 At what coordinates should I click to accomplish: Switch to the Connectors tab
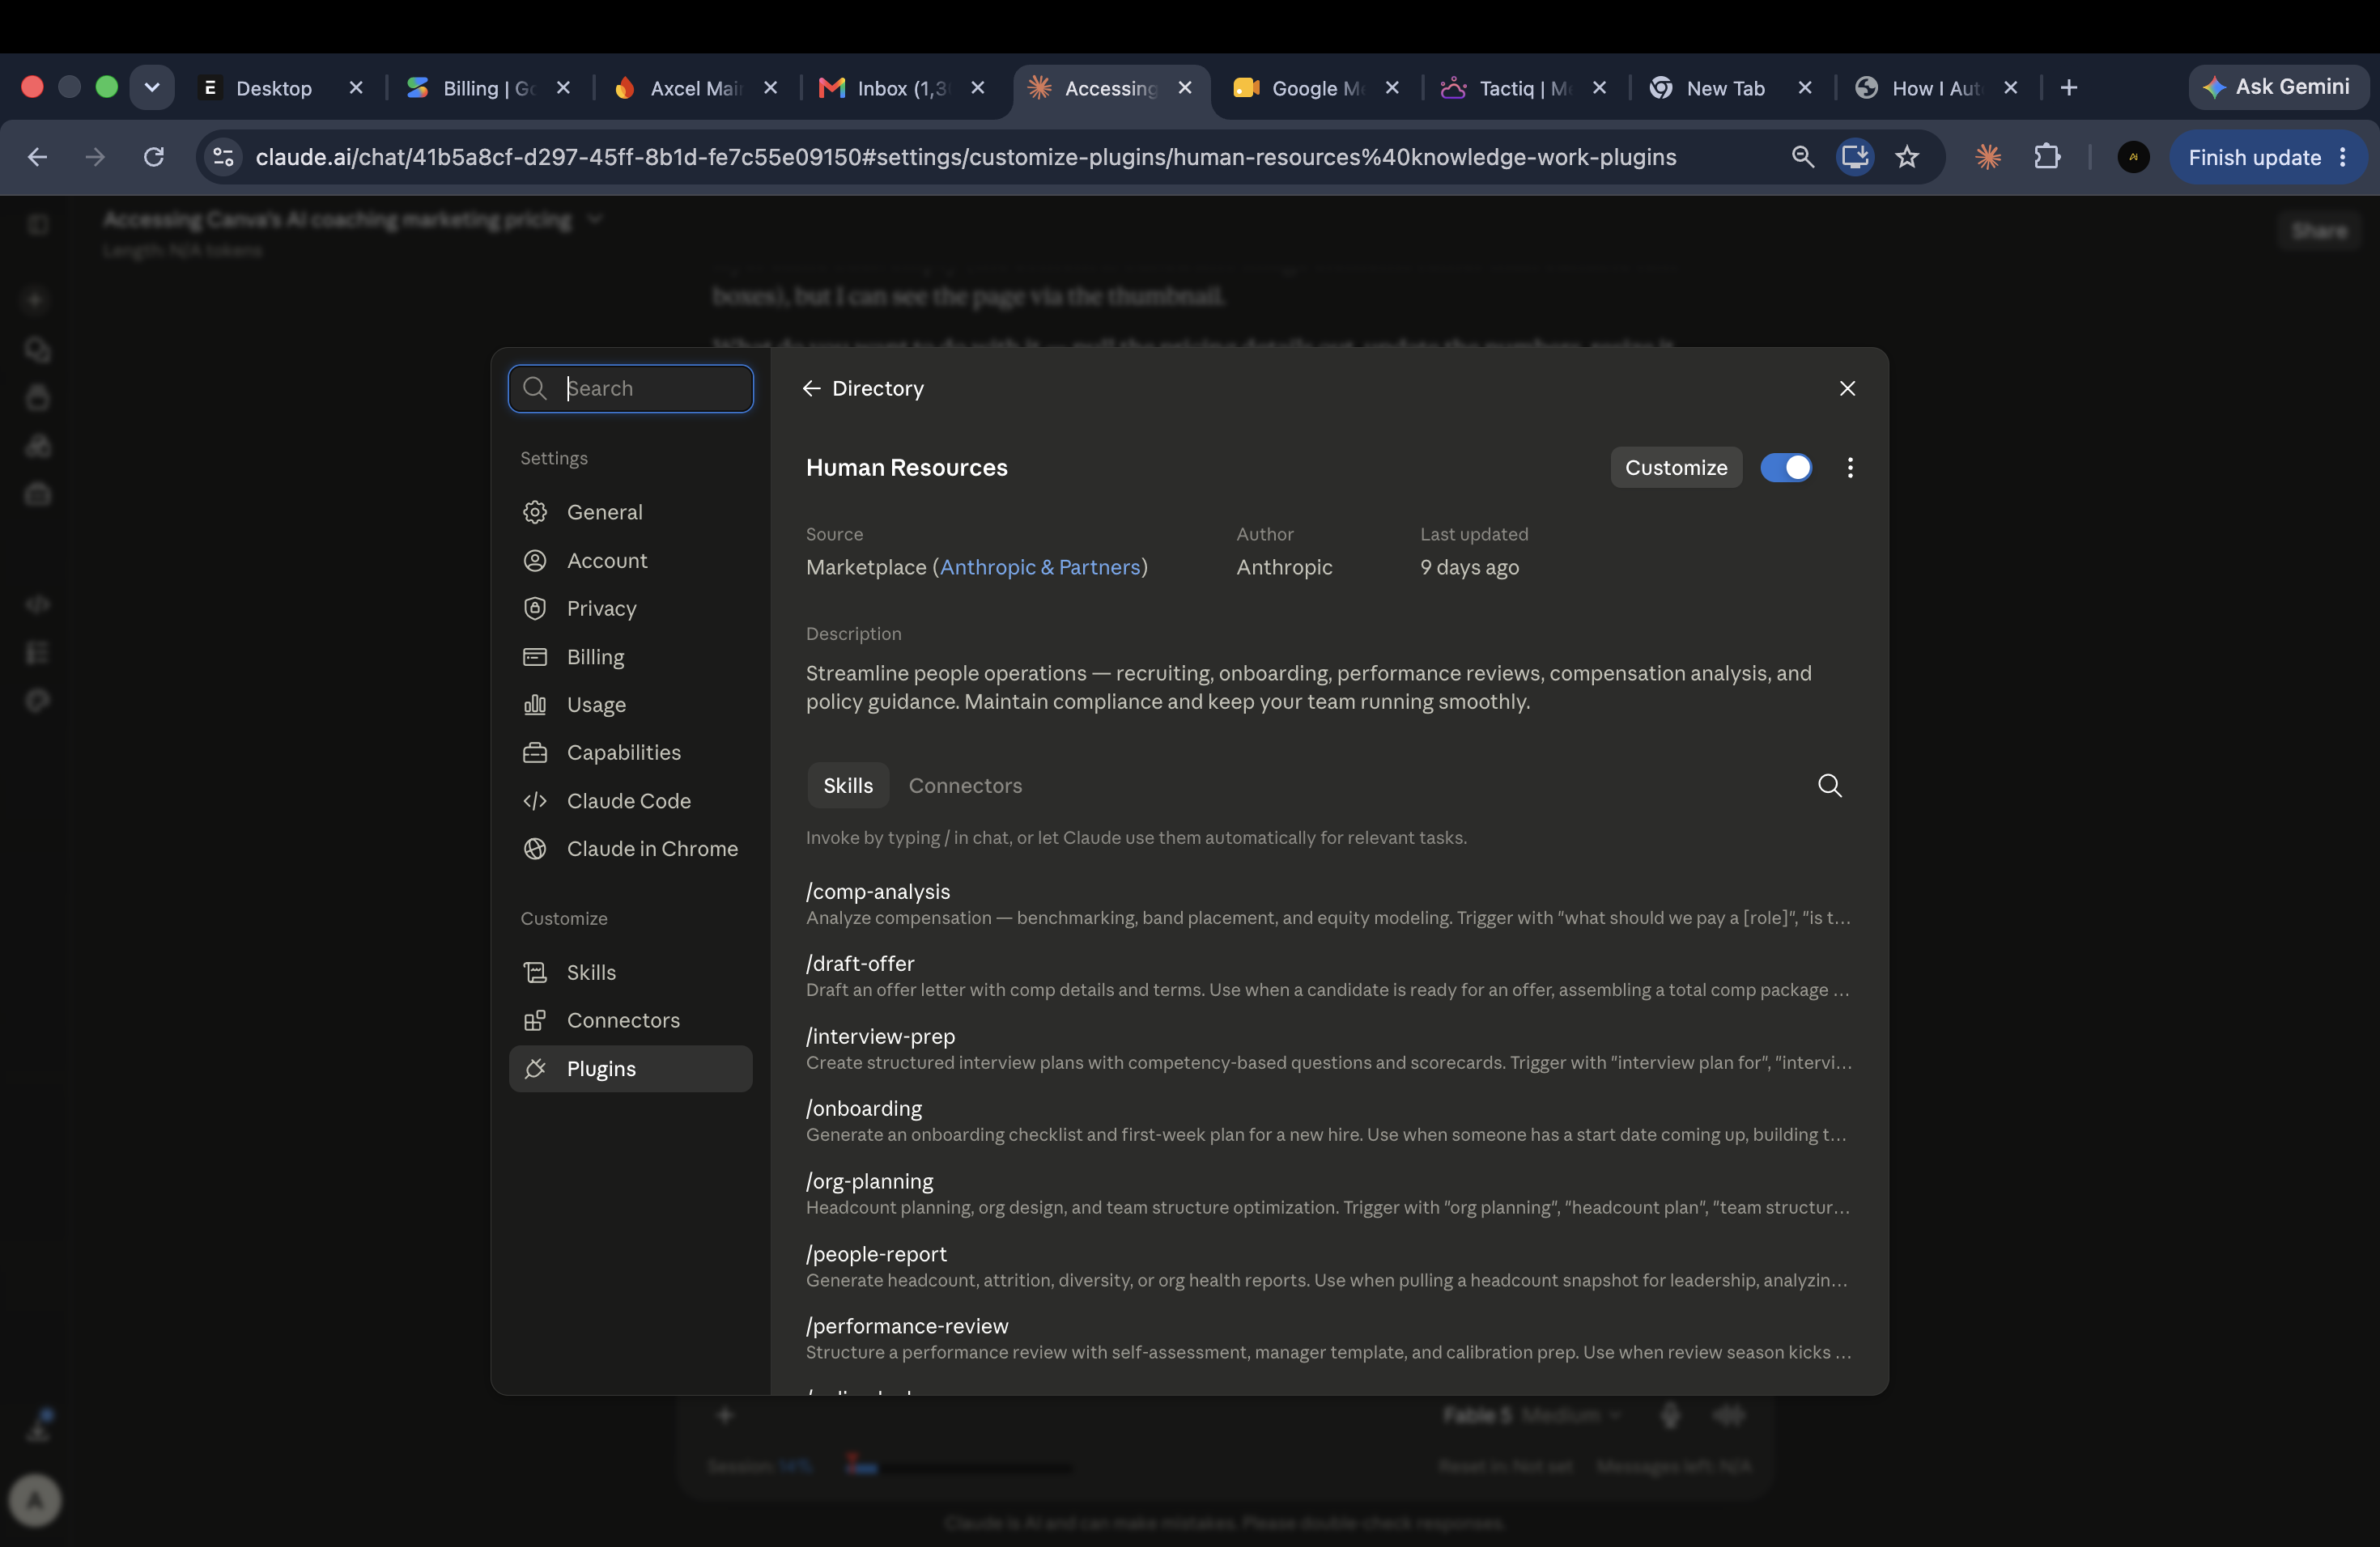click(965, 786)
